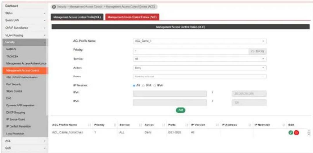The height and width of the screenshot is (153, 313).
Task: Open the Action dropdown
Action: pyautogui.click(x=200, y=68)
